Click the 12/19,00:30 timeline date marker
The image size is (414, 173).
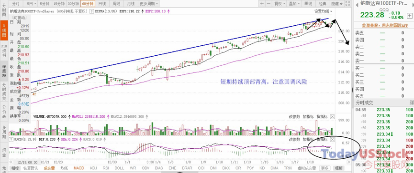coord(27,163)
